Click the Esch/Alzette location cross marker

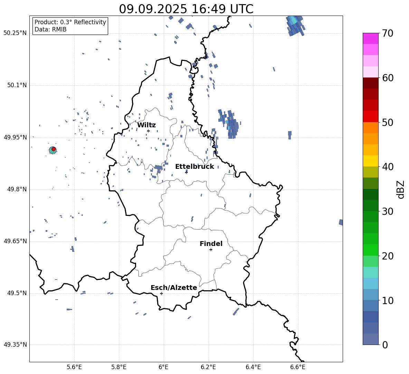click(161, 293)
